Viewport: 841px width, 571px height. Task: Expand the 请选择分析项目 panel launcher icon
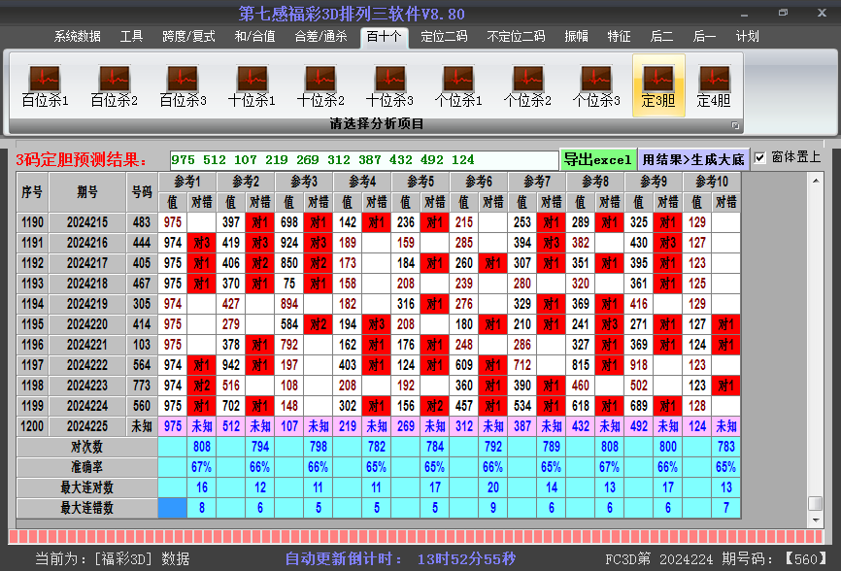[x=735, y=125]
